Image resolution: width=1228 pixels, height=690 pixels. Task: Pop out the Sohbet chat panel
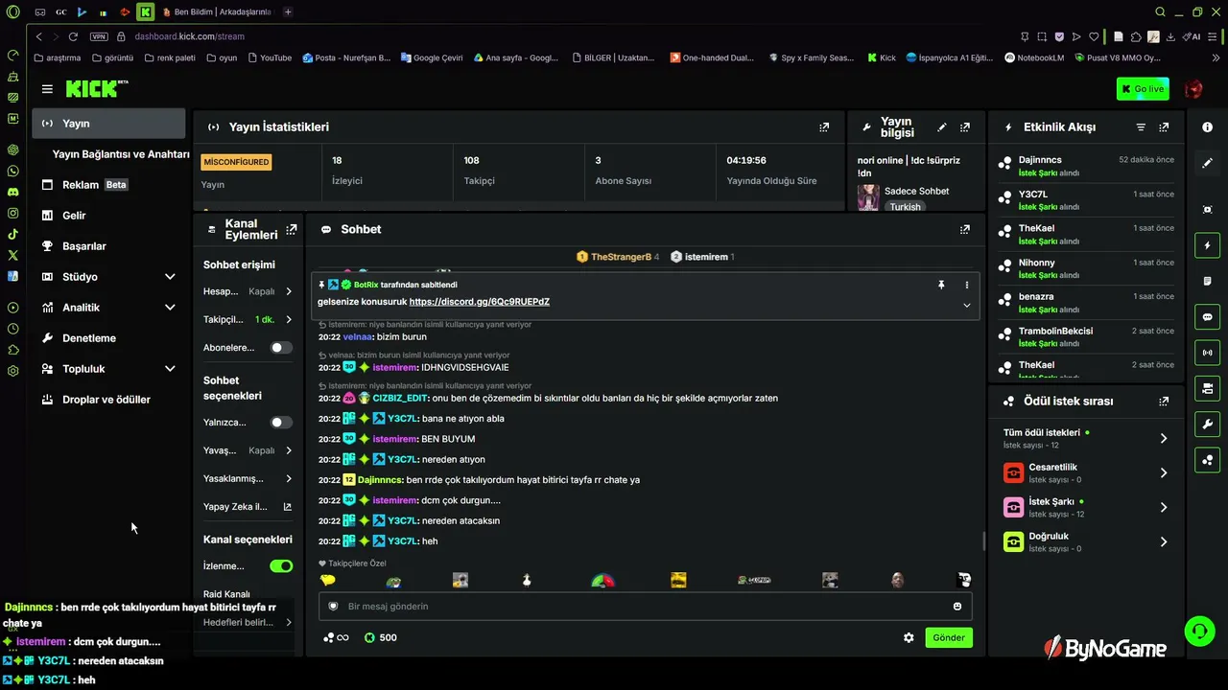[965, 229]
